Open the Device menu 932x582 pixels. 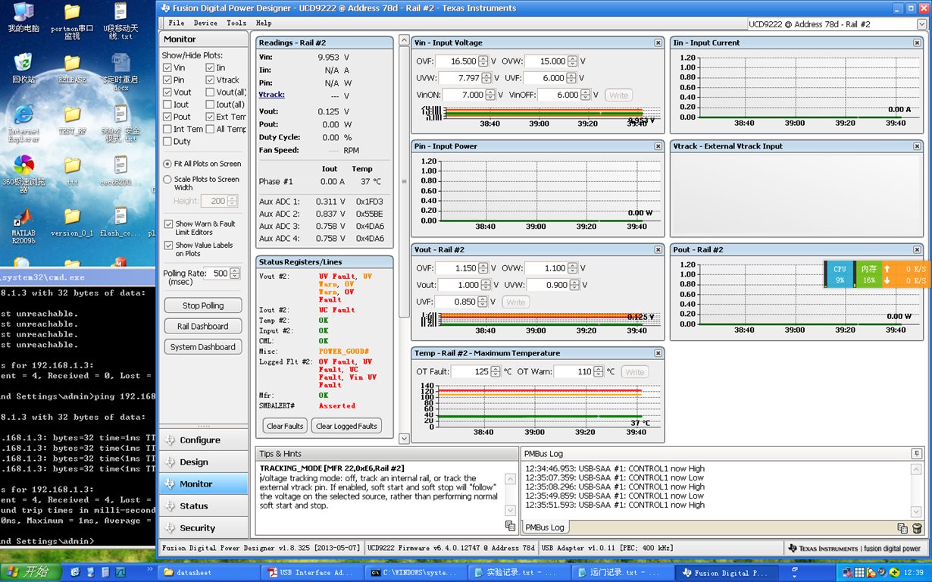205,23
